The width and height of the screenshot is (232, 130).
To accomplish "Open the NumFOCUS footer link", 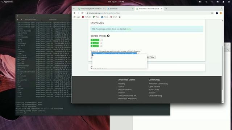I will pos(154,90).
